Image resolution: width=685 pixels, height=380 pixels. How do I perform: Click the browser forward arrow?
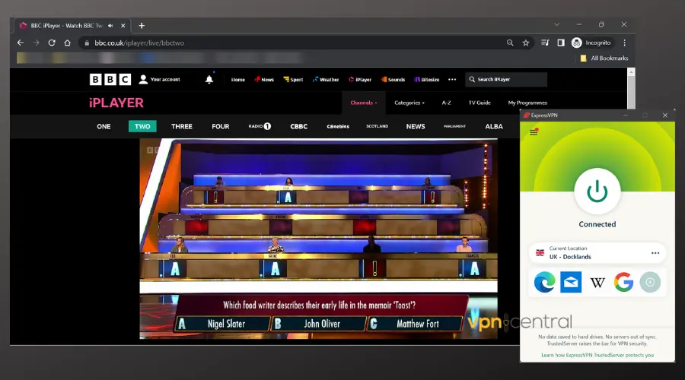pos(37,43)
